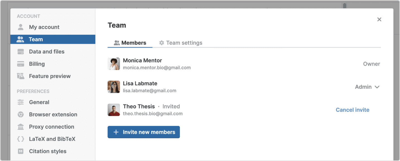Image resolution: width=400 pixels, height=161 pixels.
Task: Click the LaTeX and BibTeX braces icon
Action: (x=21, y=139)
